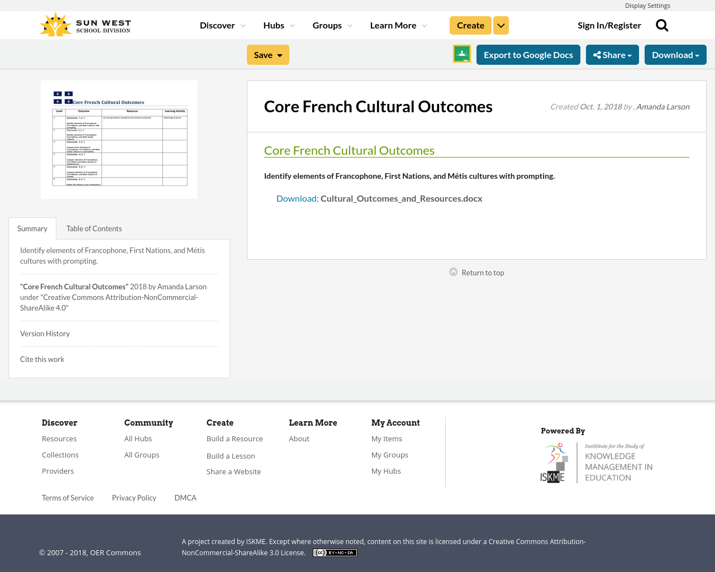Click the Creative Commons license badge

[x=335, y=552]
